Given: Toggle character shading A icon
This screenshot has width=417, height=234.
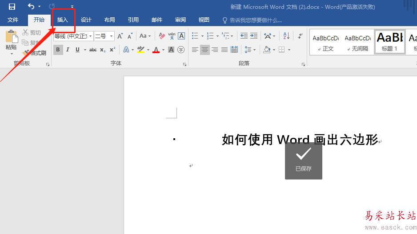Looking at the screenshot, I should click(x=171, y=50).
